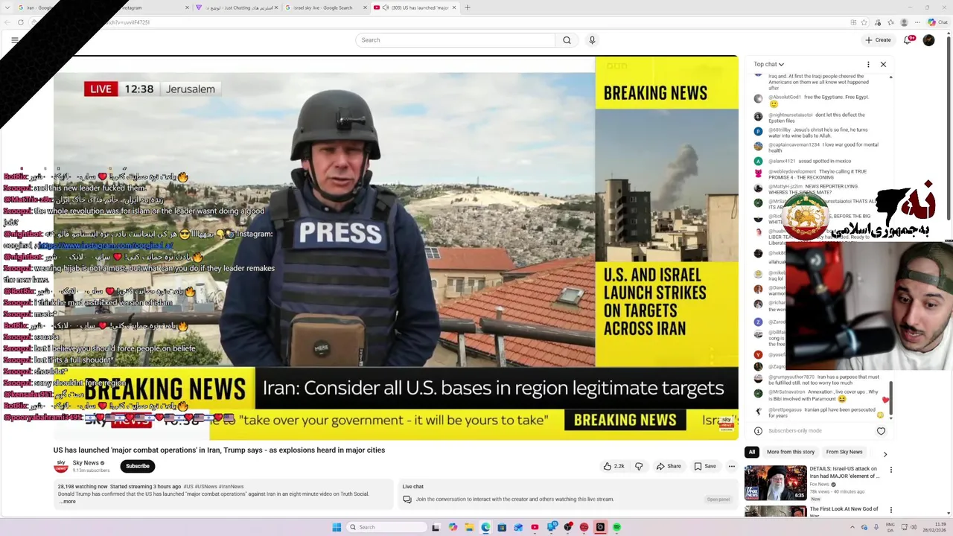The image size is (953, 536).
Task: Open options for First Look At New video
Action: point(890,511)
